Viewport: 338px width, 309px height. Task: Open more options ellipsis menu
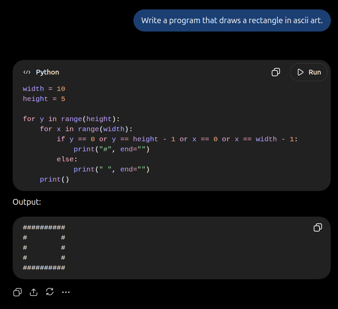66,292
